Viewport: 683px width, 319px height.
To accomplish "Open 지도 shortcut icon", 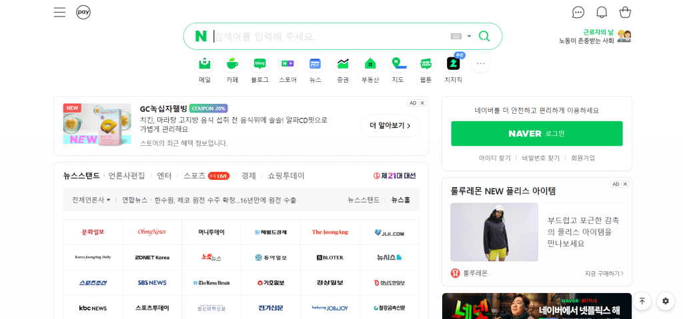I will click(398, 63).
